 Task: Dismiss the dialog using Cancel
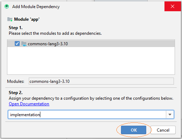[163, 130]
